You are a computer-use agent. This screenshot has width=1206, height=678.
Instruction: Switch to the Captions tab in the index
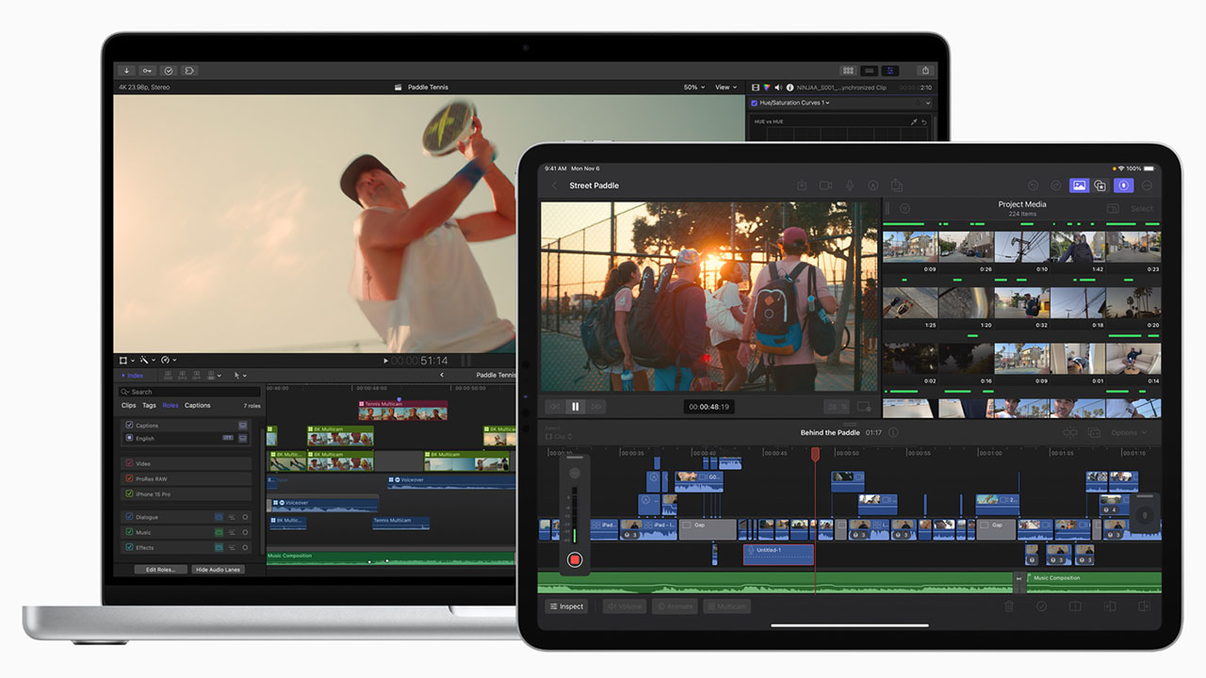(198, 405)
